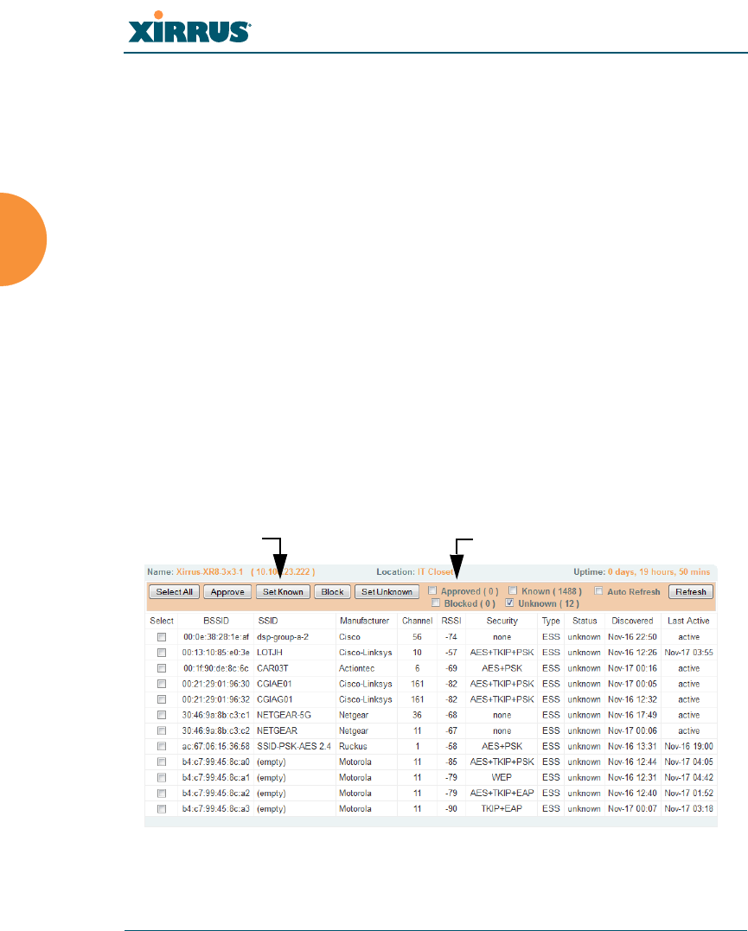The width and height of the screenshot is (748, 931).
Task: Click the Discovered time Nov-16 22:50
Action: click(632, 636)
